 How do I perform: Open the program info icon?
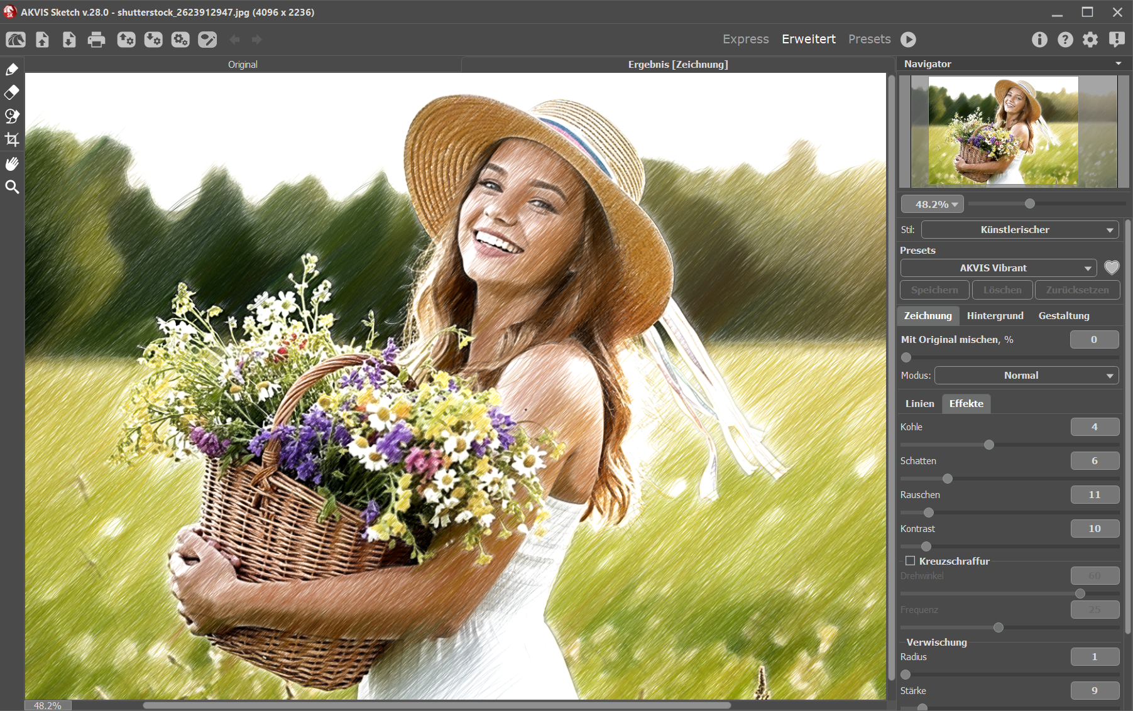(1039, 40)
